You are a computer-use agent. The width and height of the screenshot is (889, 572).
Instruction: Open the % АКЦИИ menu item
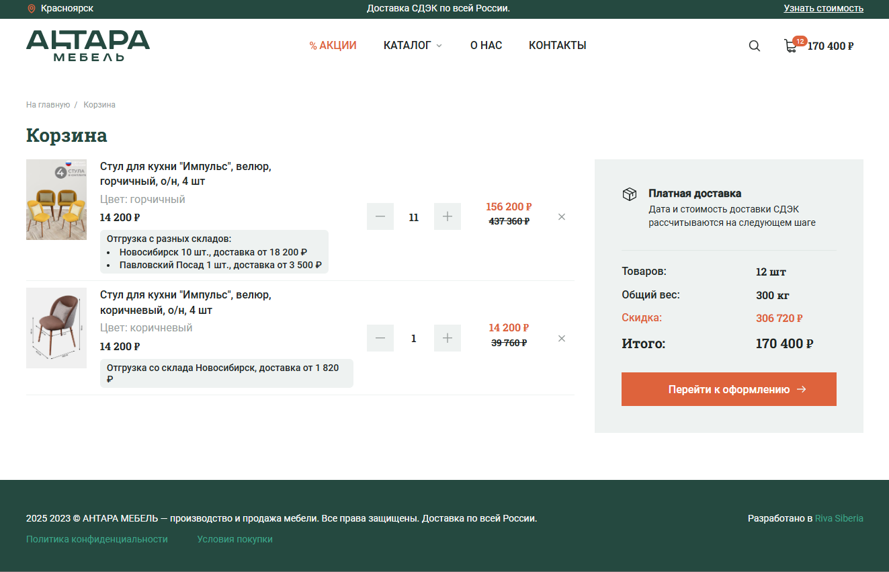tap(333, 46)
